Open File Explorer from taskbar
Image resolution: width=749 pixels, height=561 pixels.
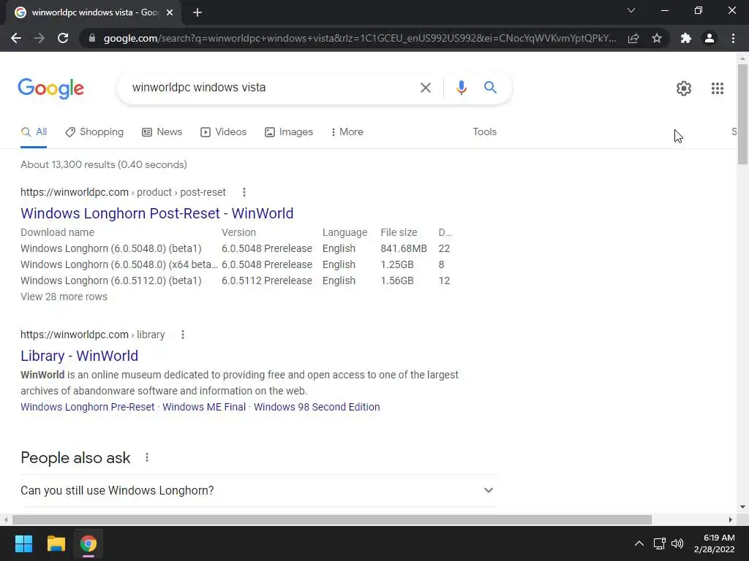56,543
